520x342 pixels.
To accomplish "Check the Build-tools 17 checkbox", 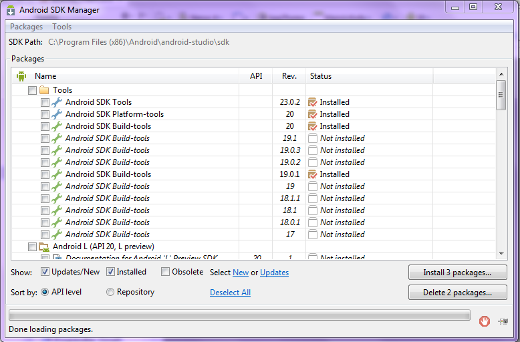I will click(45, 234).
